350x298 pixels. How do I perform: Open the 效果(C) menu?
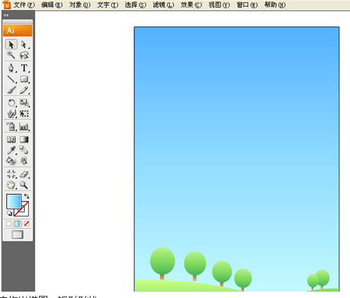191,5
